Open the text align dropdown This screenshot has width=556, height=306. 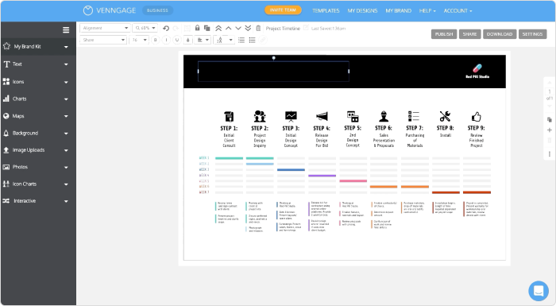pos(203,40)
